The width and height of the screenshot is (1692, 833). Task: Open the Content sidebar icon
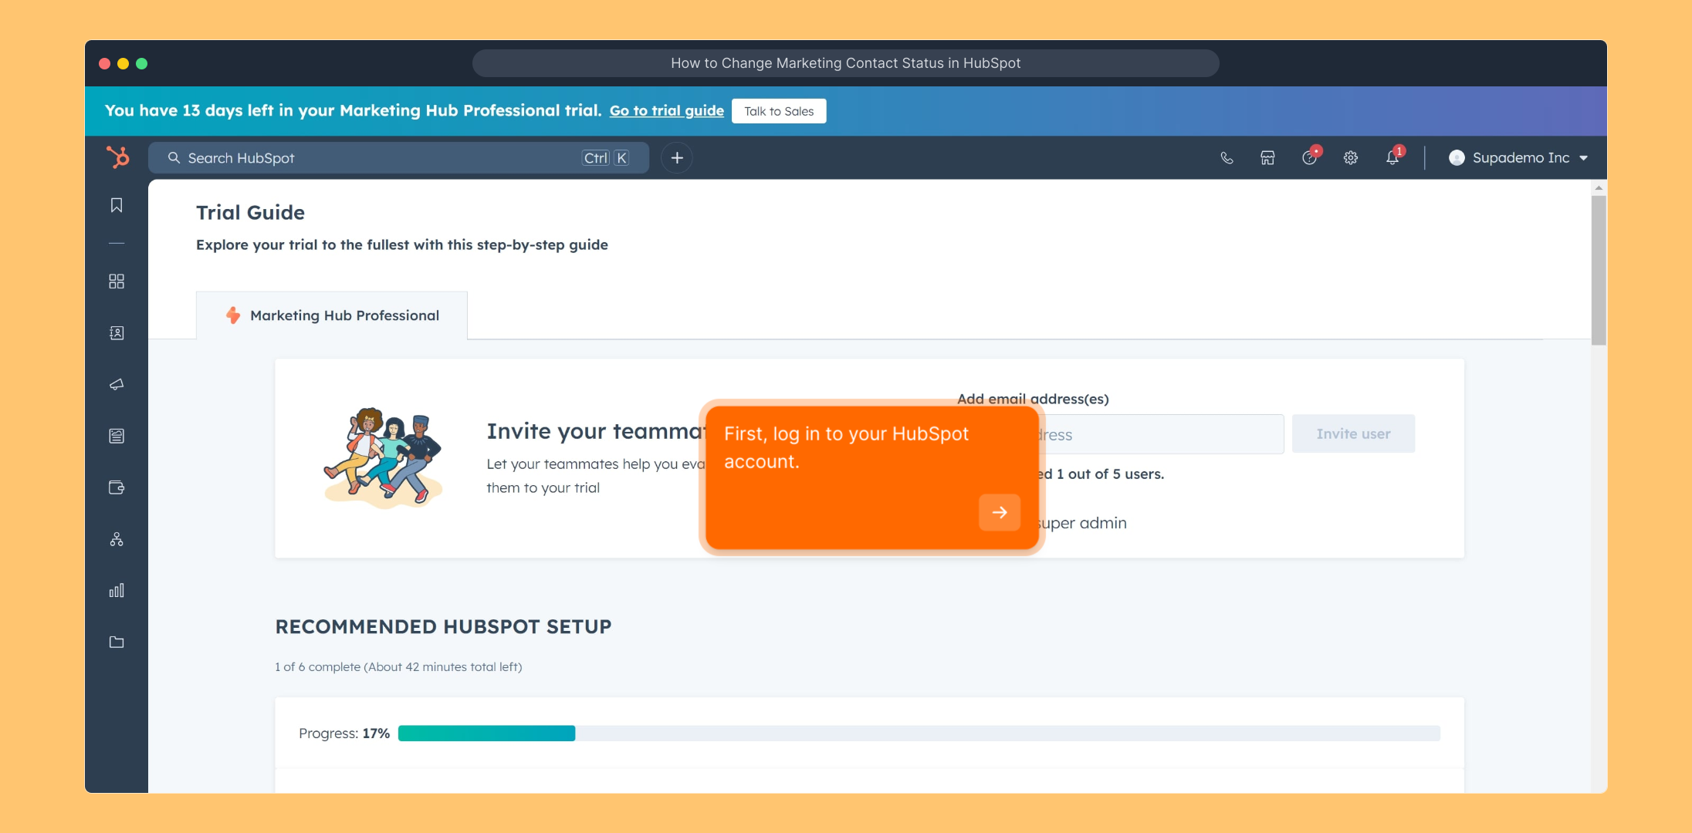[117, 436]
